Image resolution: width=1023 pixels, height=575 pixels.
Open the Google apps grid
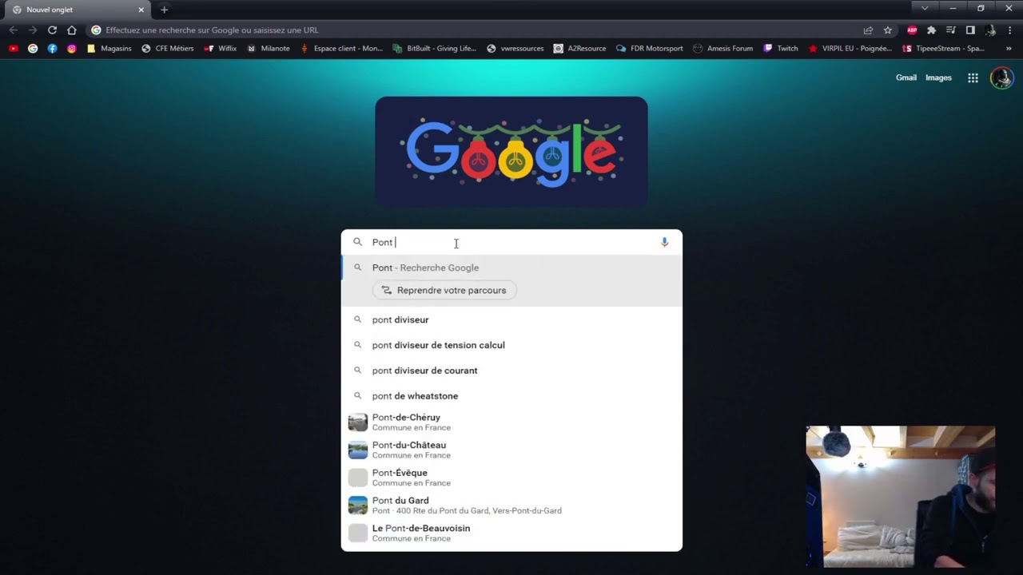click(973, 77)
